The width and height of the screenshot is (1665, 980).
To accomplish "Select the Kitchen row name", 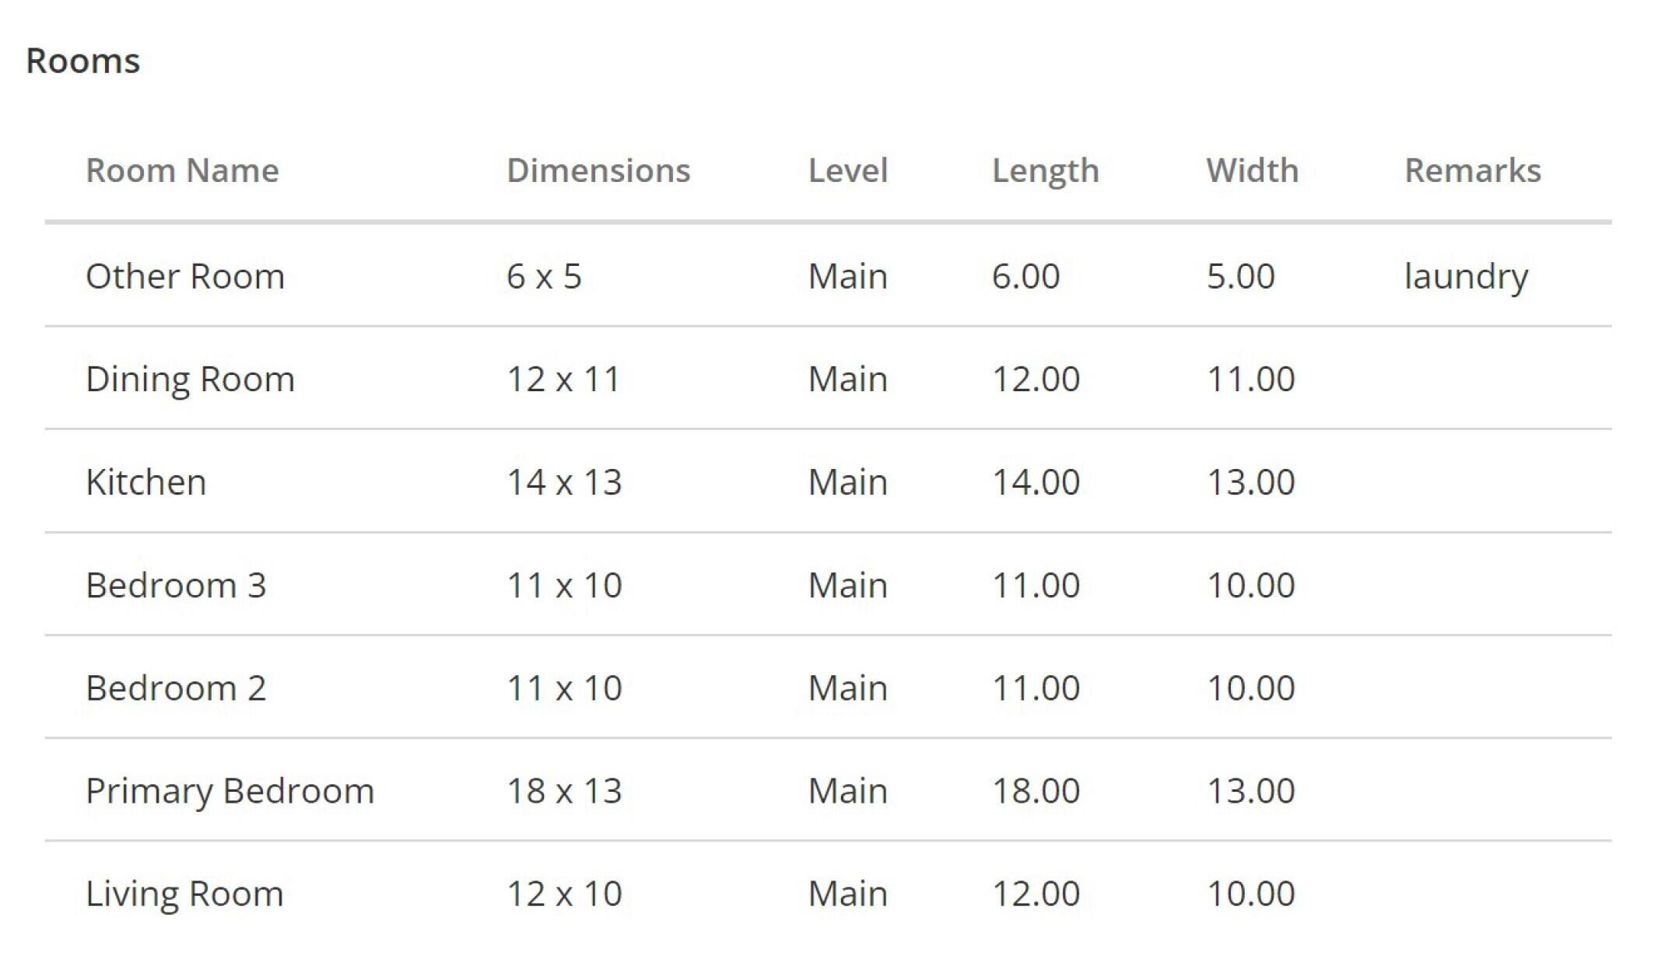I will coord(145,482).
